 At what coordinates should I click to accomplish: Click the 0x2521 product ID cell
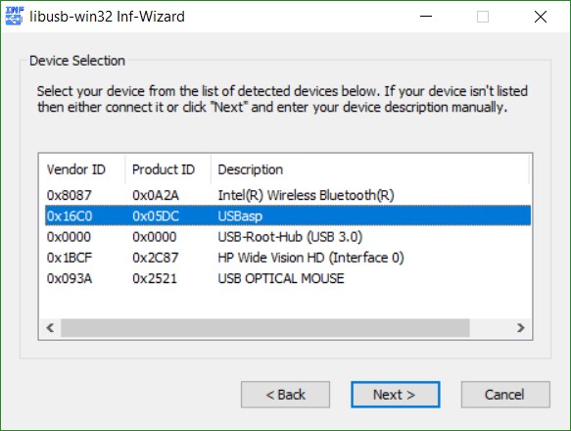[155, 278]
